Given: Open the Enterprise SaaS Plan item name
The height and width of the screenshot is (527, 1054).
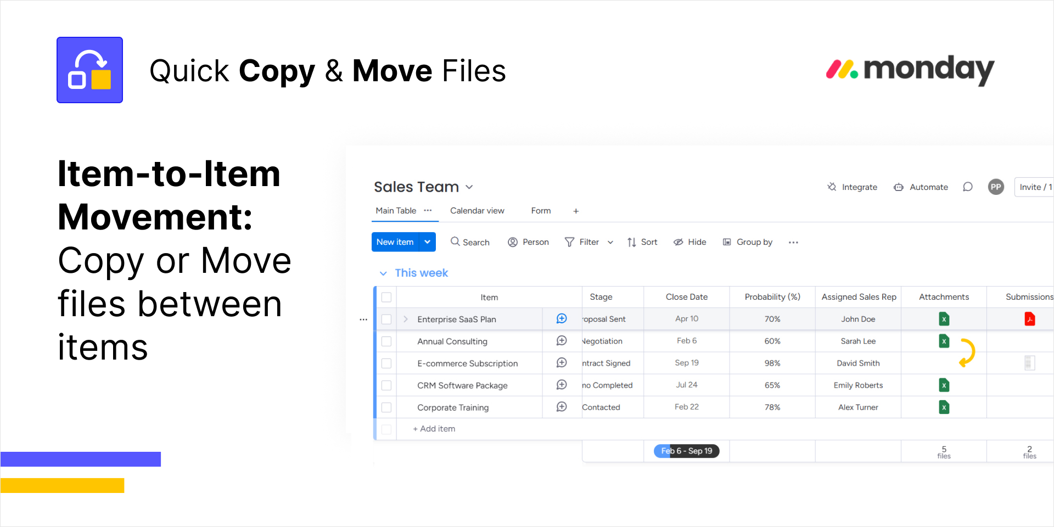Looking at the screenshot, I should click(x=457, y=319).
